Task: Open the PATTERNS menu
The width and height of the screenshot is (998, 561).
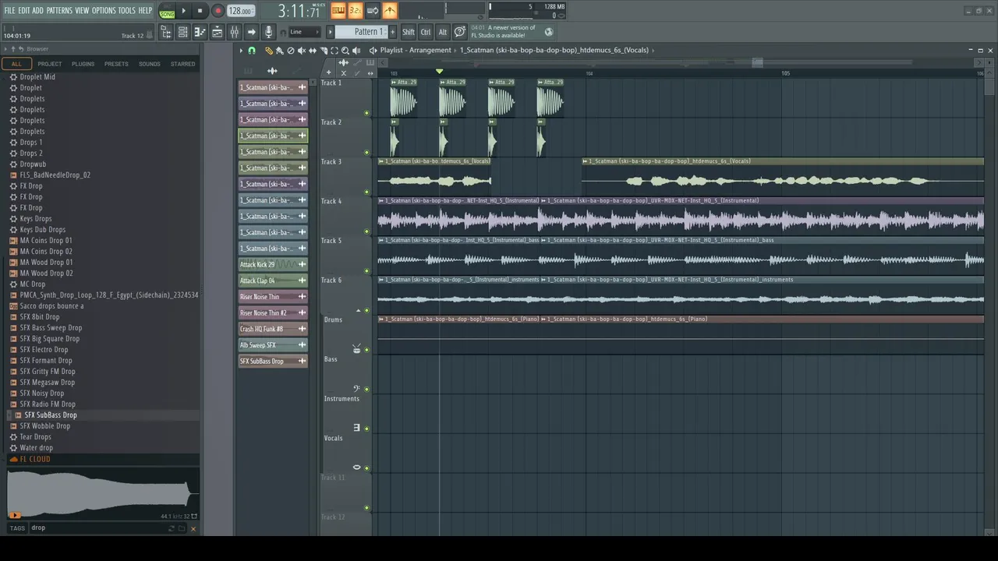Action: click(x=59, y=10)
